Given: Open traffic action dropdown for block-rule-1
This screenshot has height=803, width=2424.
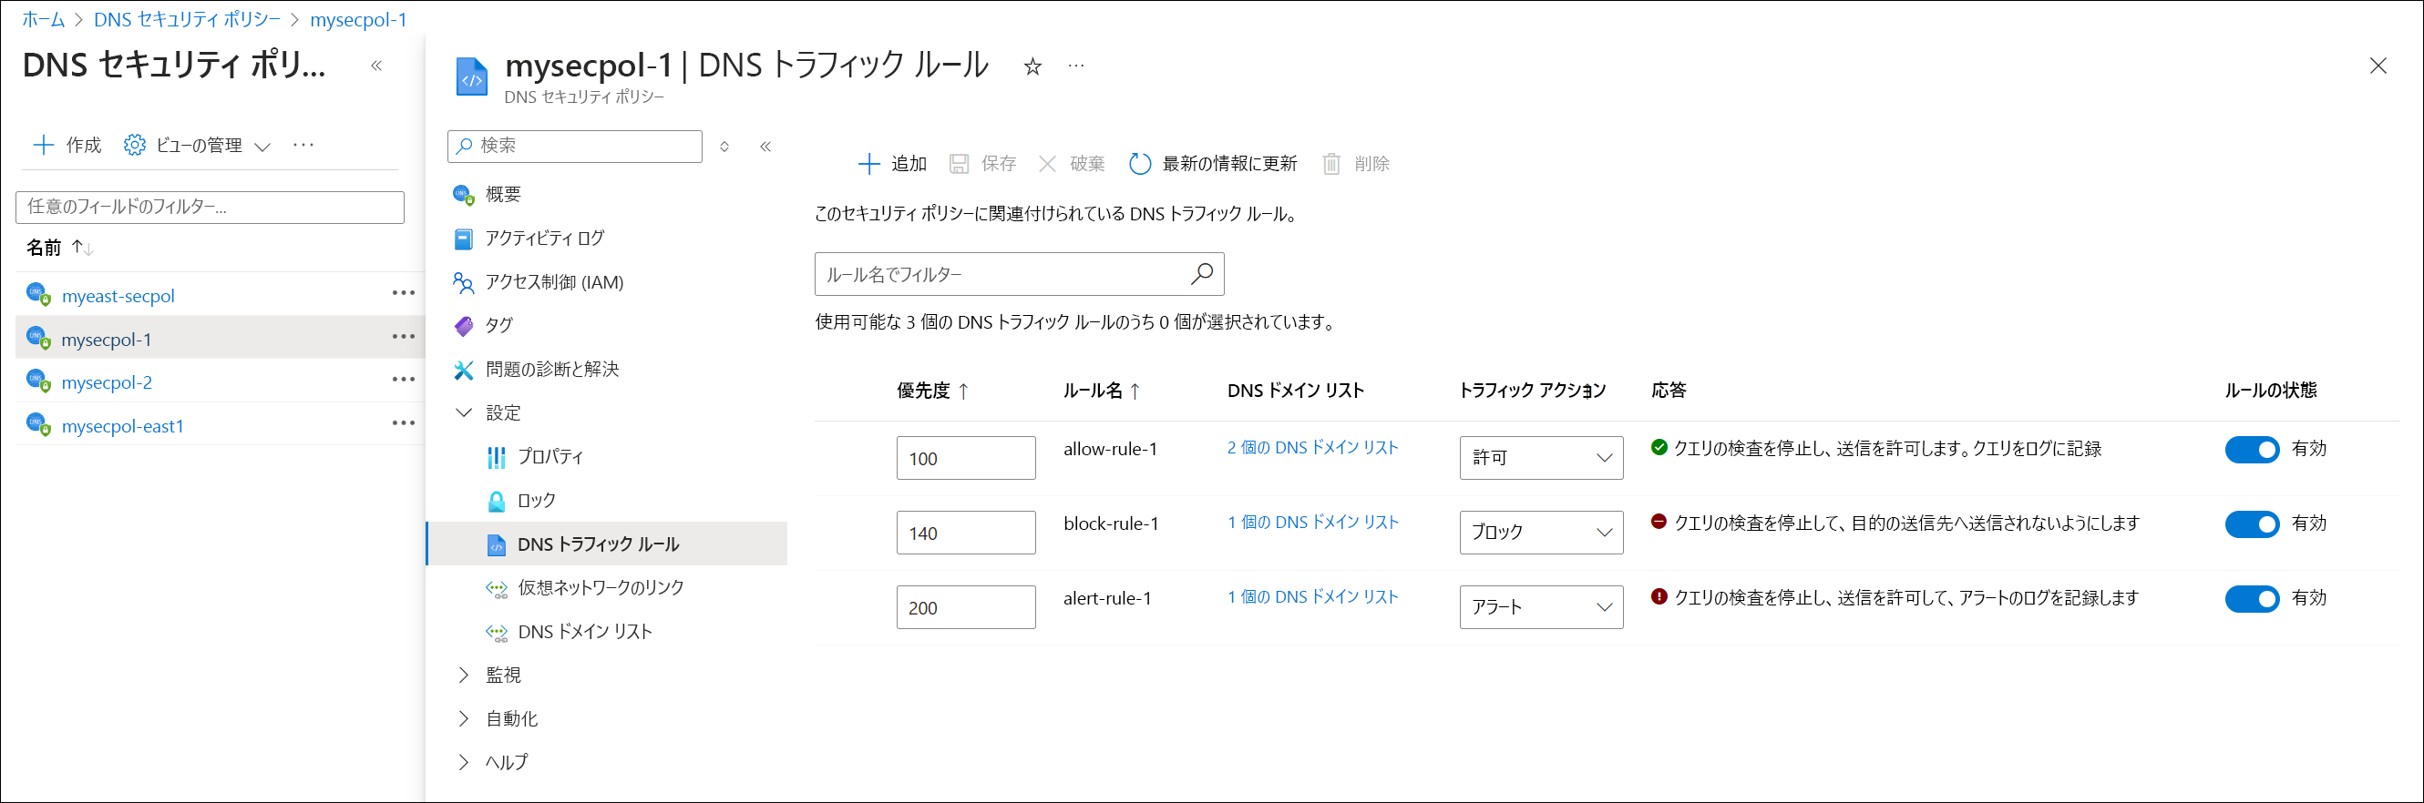Looking at the screenshot, I should [1540, 533].
